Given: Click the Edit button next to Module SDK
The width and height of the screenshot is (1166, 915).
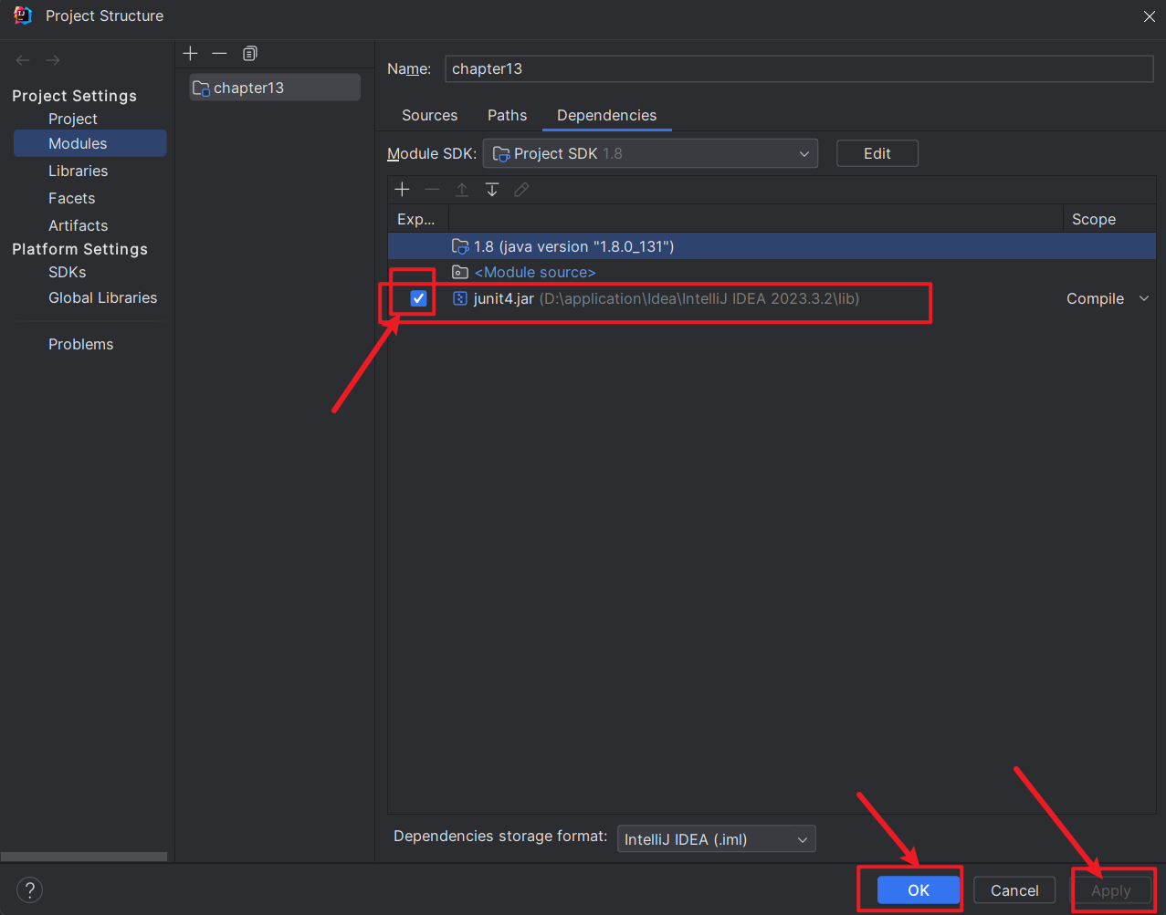Looking at the screenshot, I should point(876,152).
